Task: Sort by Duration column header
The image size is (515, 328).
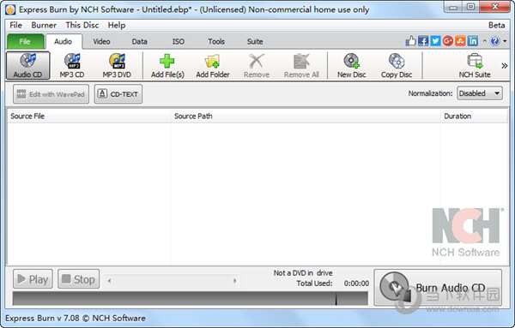Action: coord(474,116)
